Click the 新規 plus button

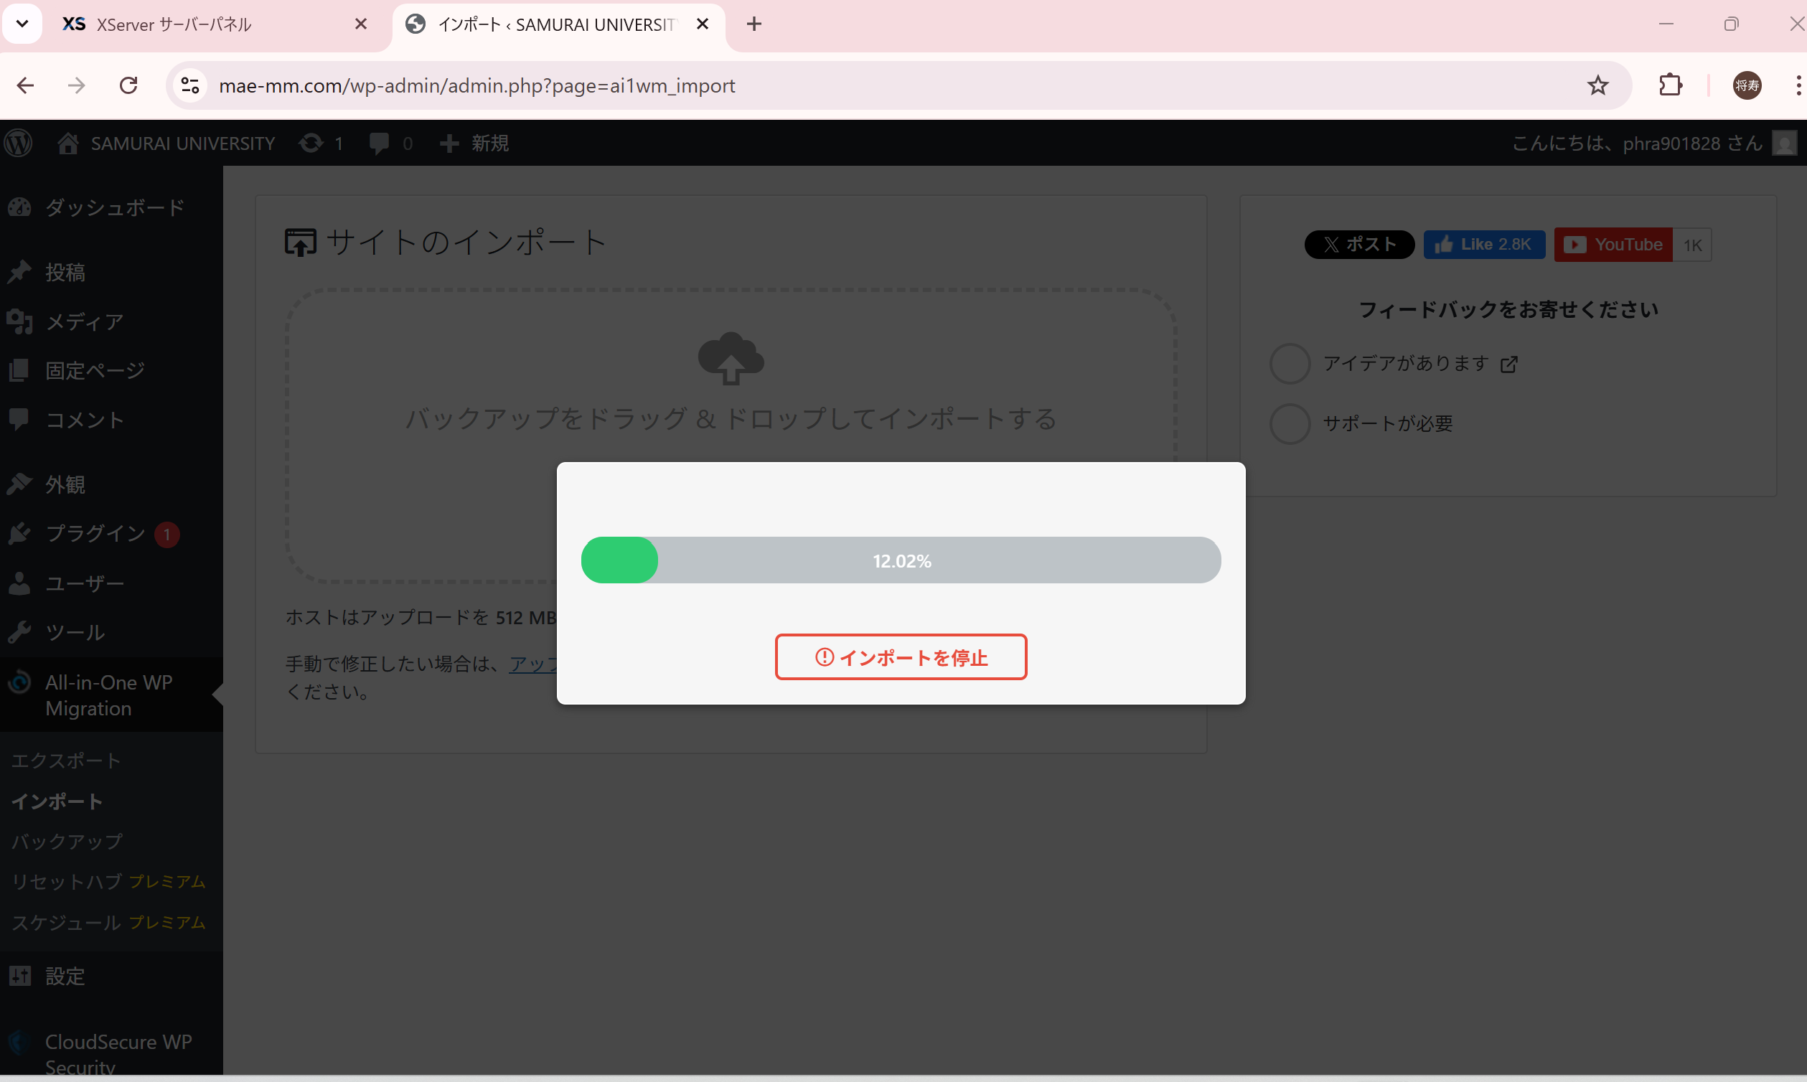(474, 143)
